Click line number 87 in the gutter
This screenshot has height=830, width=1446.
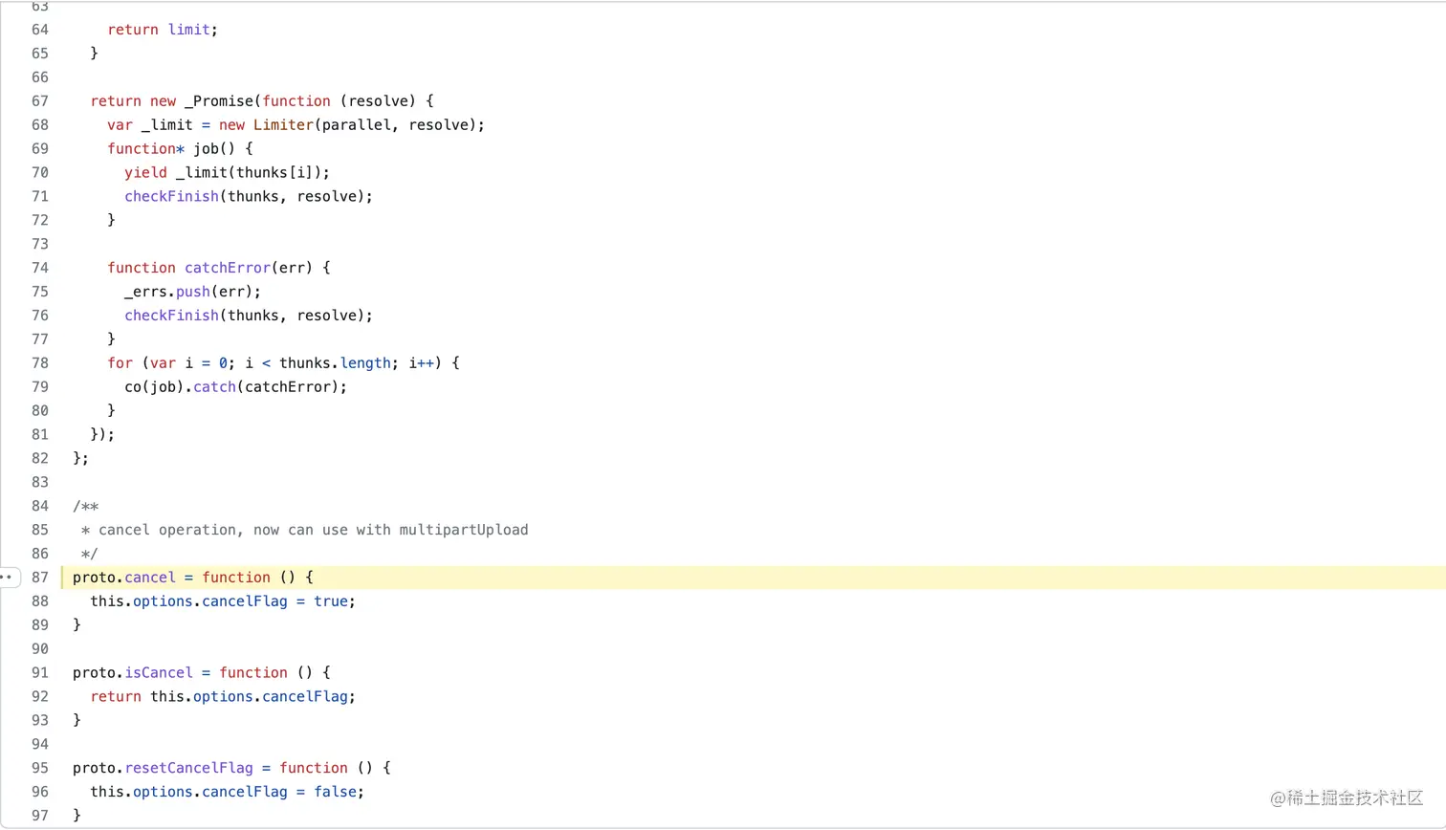tap(40, 578)
